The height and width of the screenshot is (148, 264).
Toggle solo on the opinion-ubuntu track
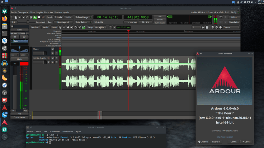(x=56, y=58)
